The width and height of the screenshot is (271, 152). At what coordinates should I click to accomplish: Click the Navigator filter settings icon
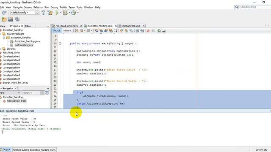[47, 93]
